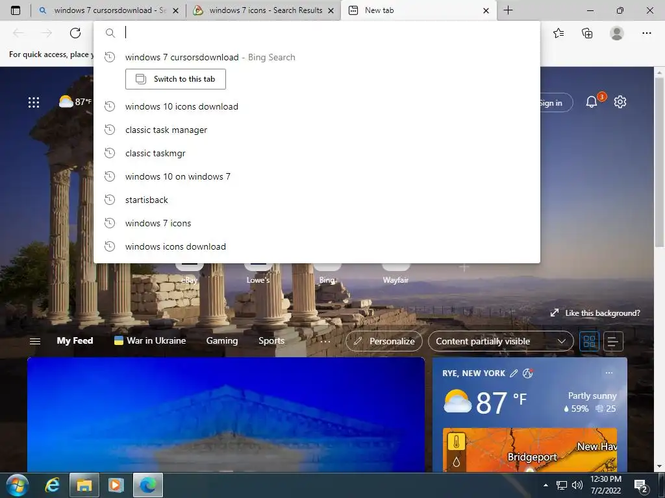Open the blue news story thumbnail
Viewport: 665px width, 498px height.
[x=226, y=414]
